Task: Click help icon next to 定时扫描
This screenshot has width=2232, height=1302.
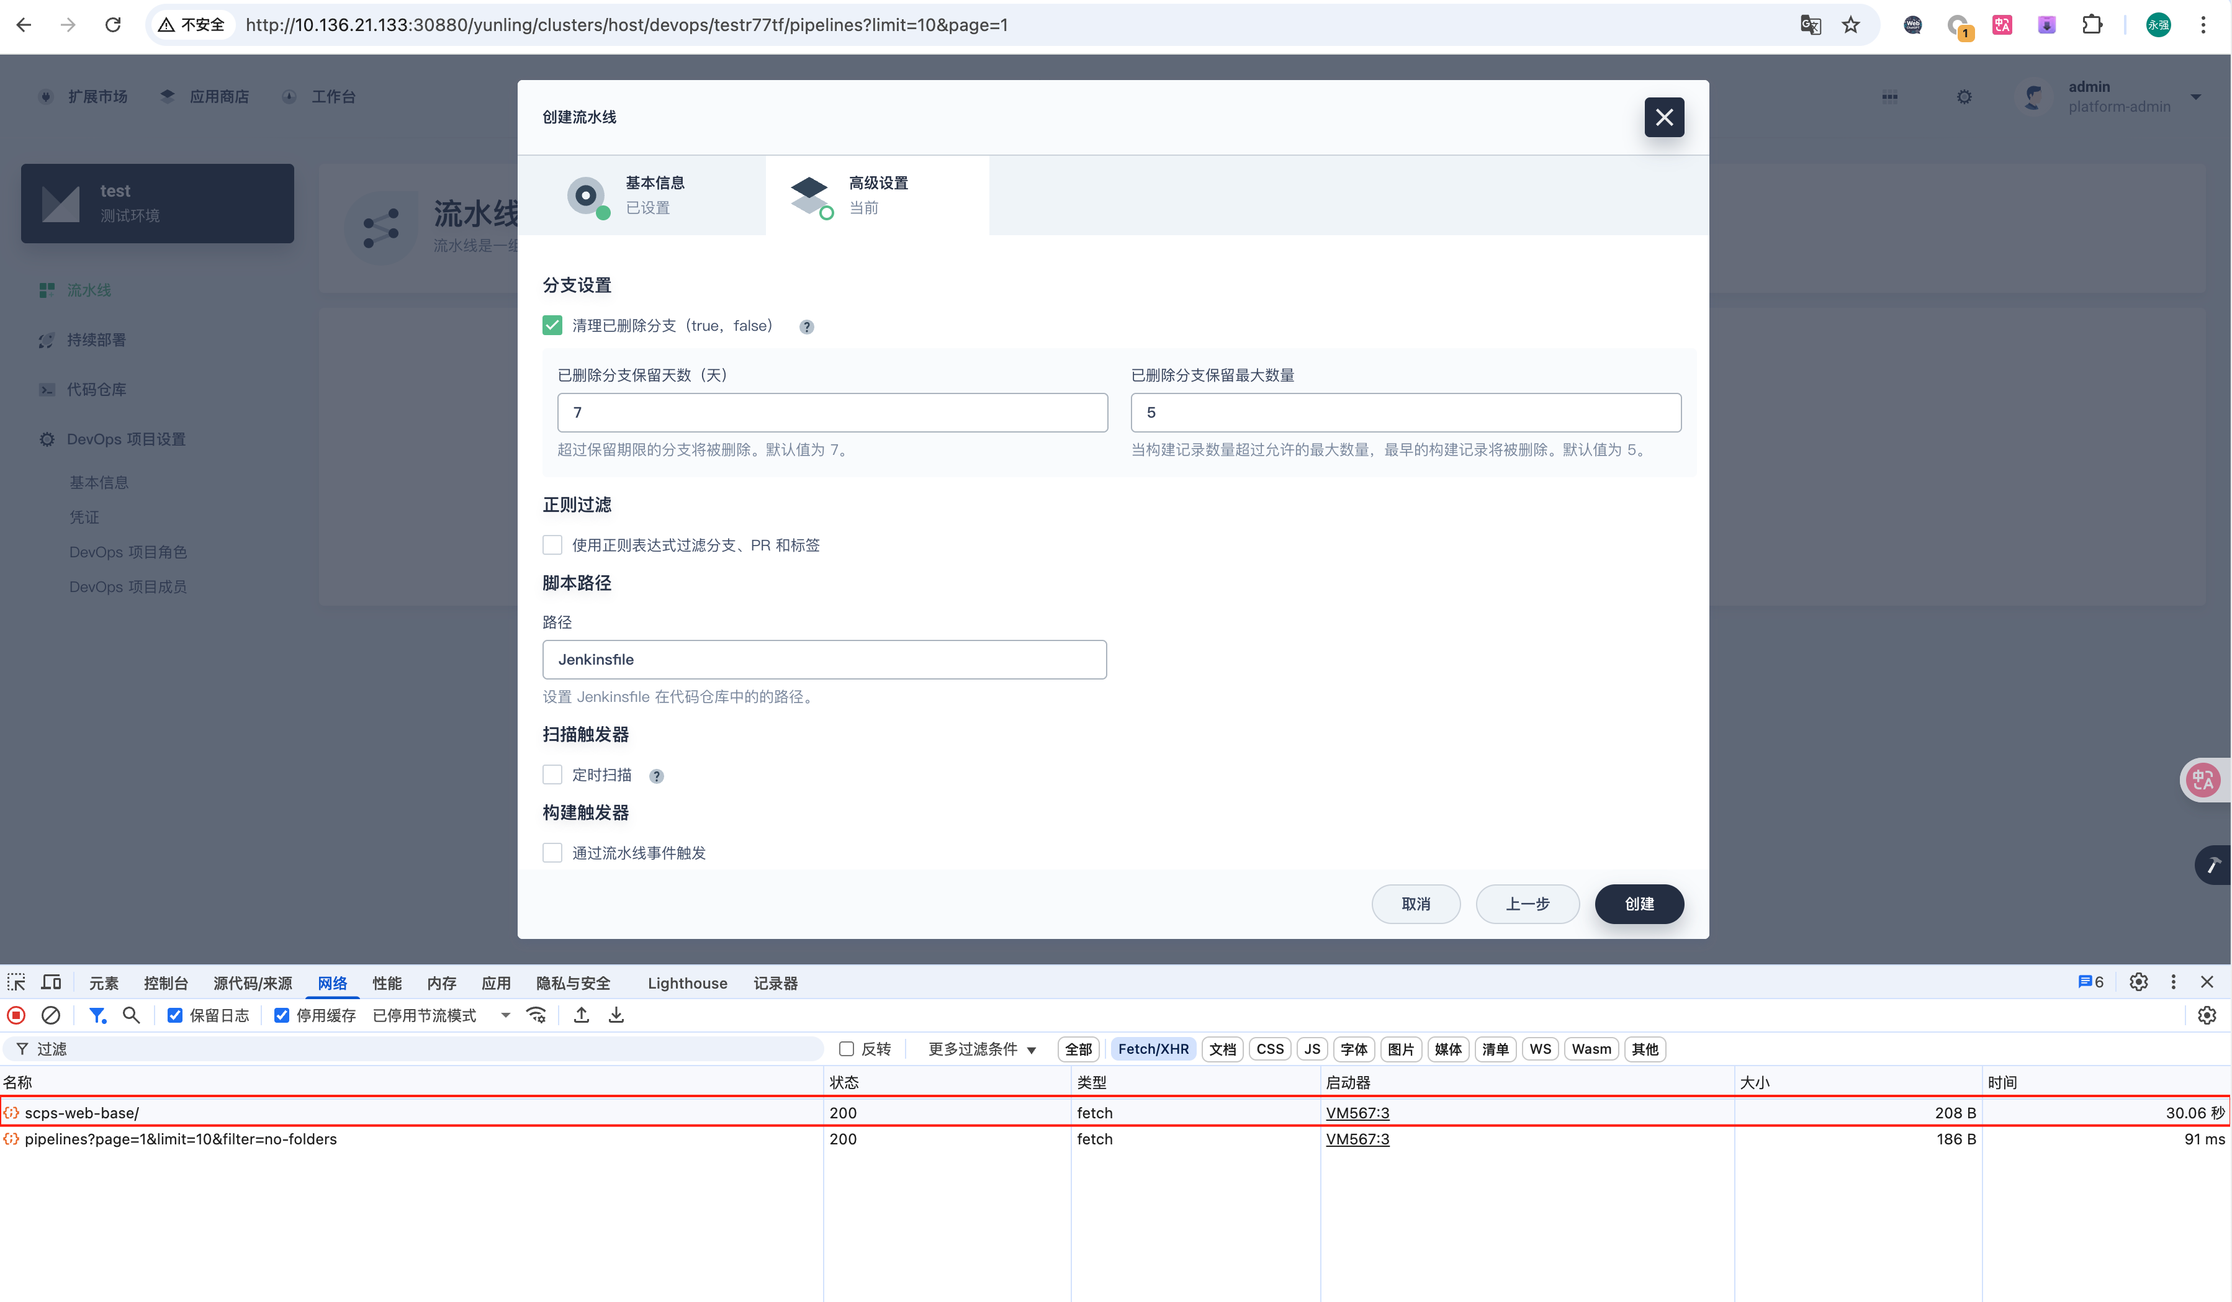Action: (x=656, y=776)
